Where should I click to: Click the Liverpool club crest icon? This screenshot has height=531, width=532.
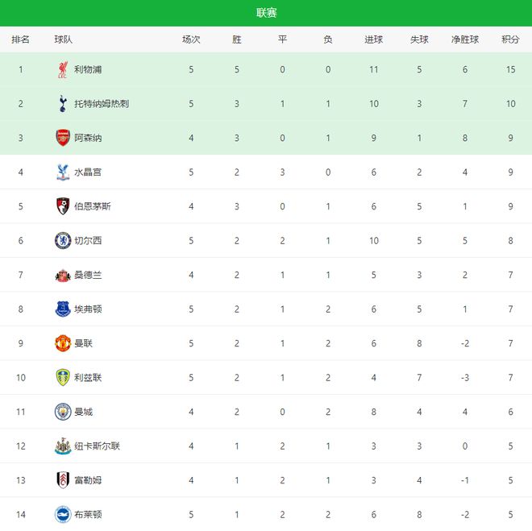63,70
